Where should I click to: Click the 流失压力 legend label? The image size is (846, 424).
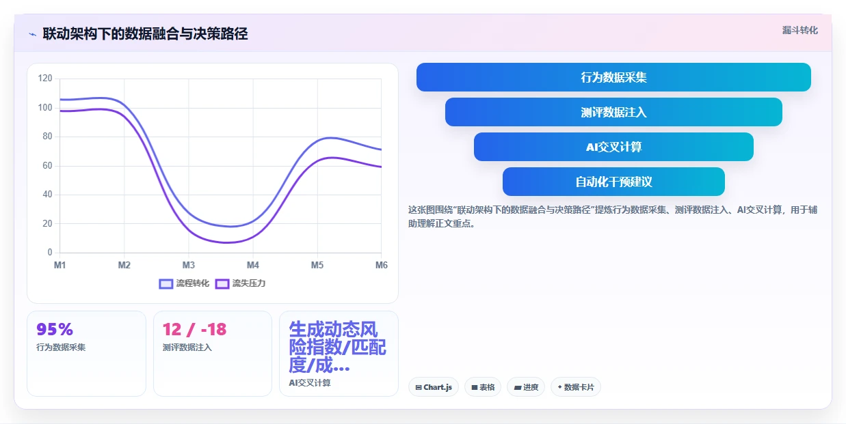click(x=249, y=283)
